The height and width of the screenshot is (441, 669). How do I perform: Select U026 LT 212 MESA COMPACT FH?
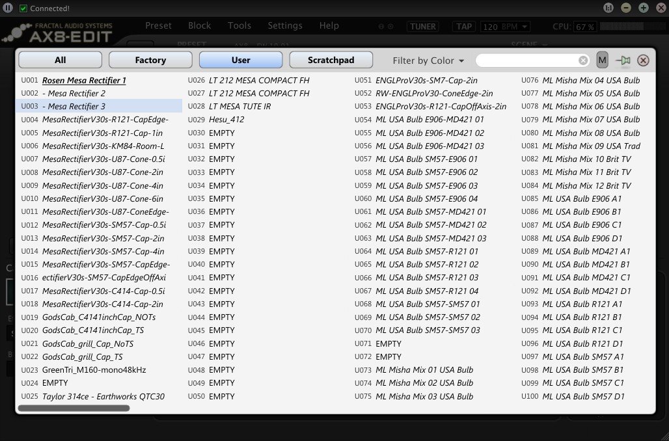coord(266,80)
